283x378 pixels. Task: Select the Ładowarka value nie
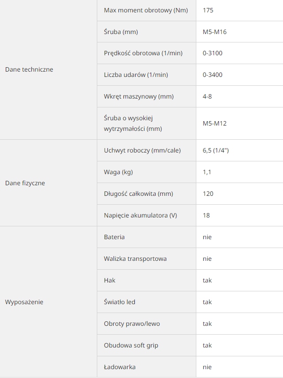pyautogui.click(x=207, y=367)
